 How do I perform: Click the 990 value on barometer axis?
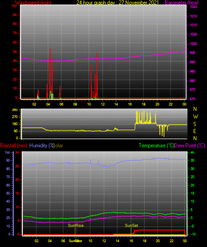pos(192,62)
